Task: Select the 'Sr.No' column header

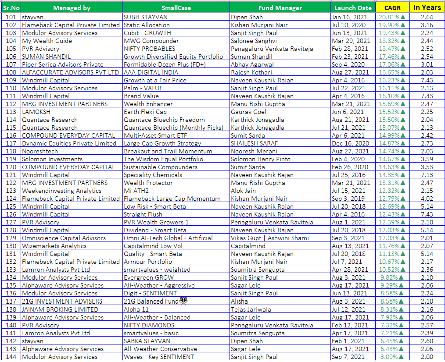Action: click(11, 7)
